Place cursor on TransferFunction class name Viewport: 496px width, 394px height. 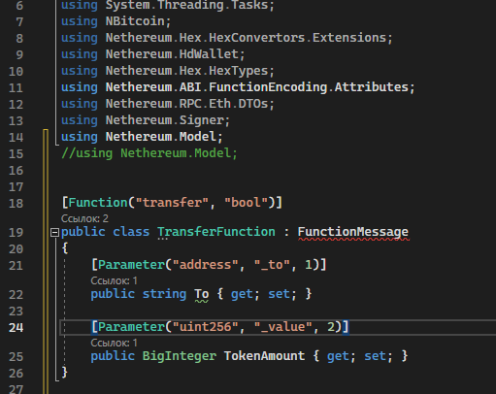[x=216, y=232]
